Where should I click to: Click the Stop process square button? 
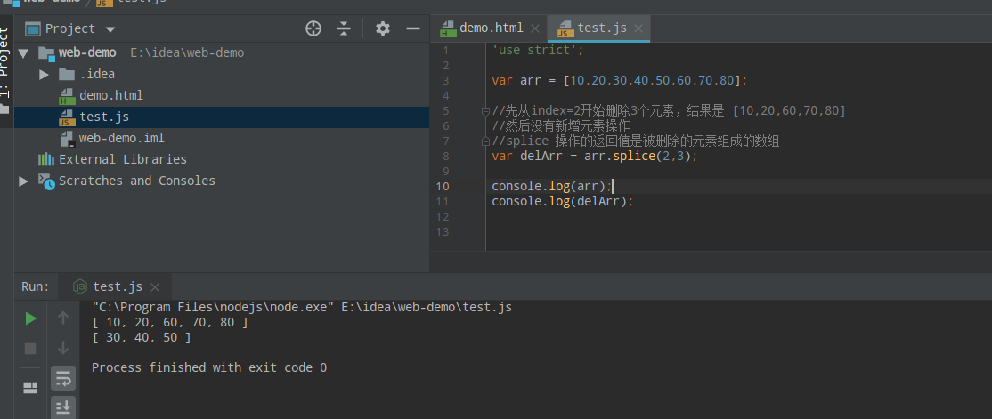coord(30,349)
